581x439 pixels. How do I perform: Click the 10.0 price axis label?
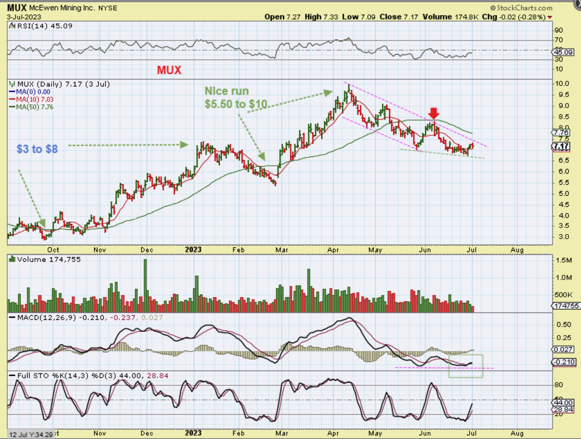(563, 84)
